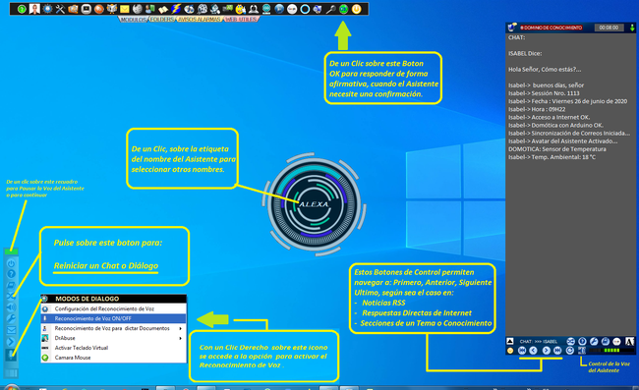Click the Google icon in top toolbar

(292, 9)
